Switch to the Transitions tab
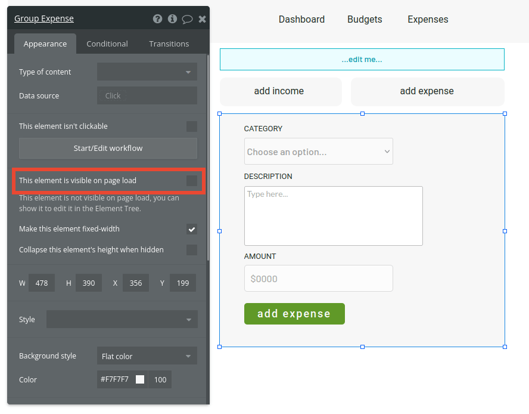The height and width of the screenshot is (414, 529). point(169,43)
